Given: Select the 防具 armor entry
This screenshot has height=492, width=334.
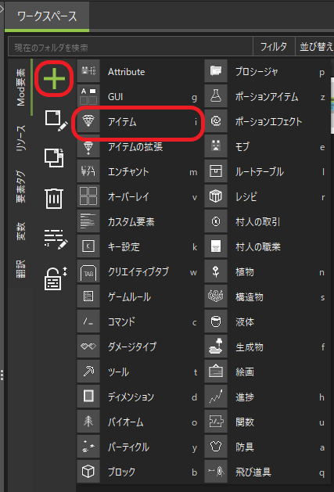Looking at the screenshot, I should point(266,447).
